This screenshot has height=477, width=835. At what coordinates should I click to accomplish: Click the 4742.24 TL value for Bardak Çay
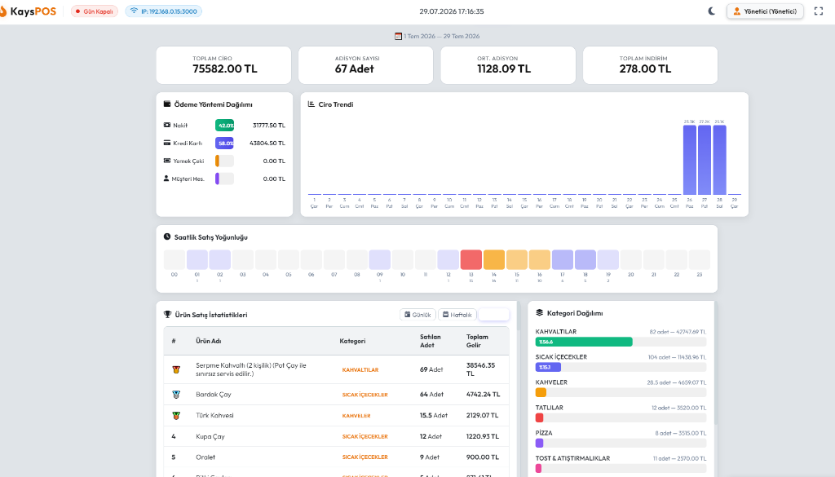coord(483,395)
